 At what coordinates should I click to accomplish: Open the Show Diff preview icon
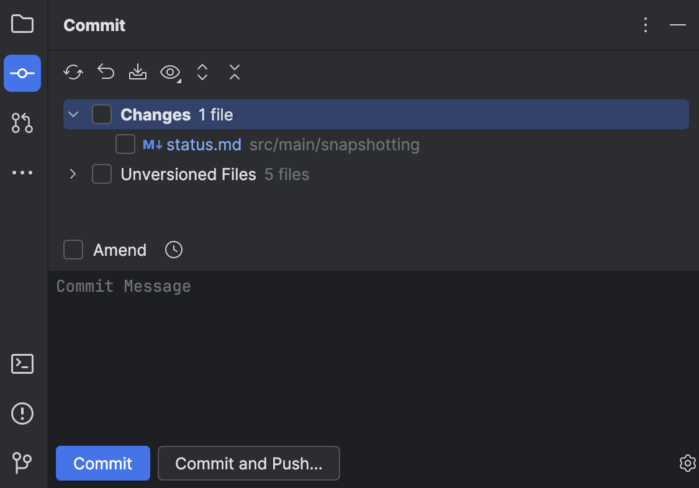point(169,73)
